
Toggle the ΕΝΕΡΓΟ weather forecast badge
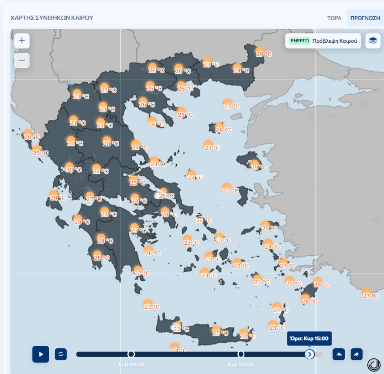coord(299,40)
